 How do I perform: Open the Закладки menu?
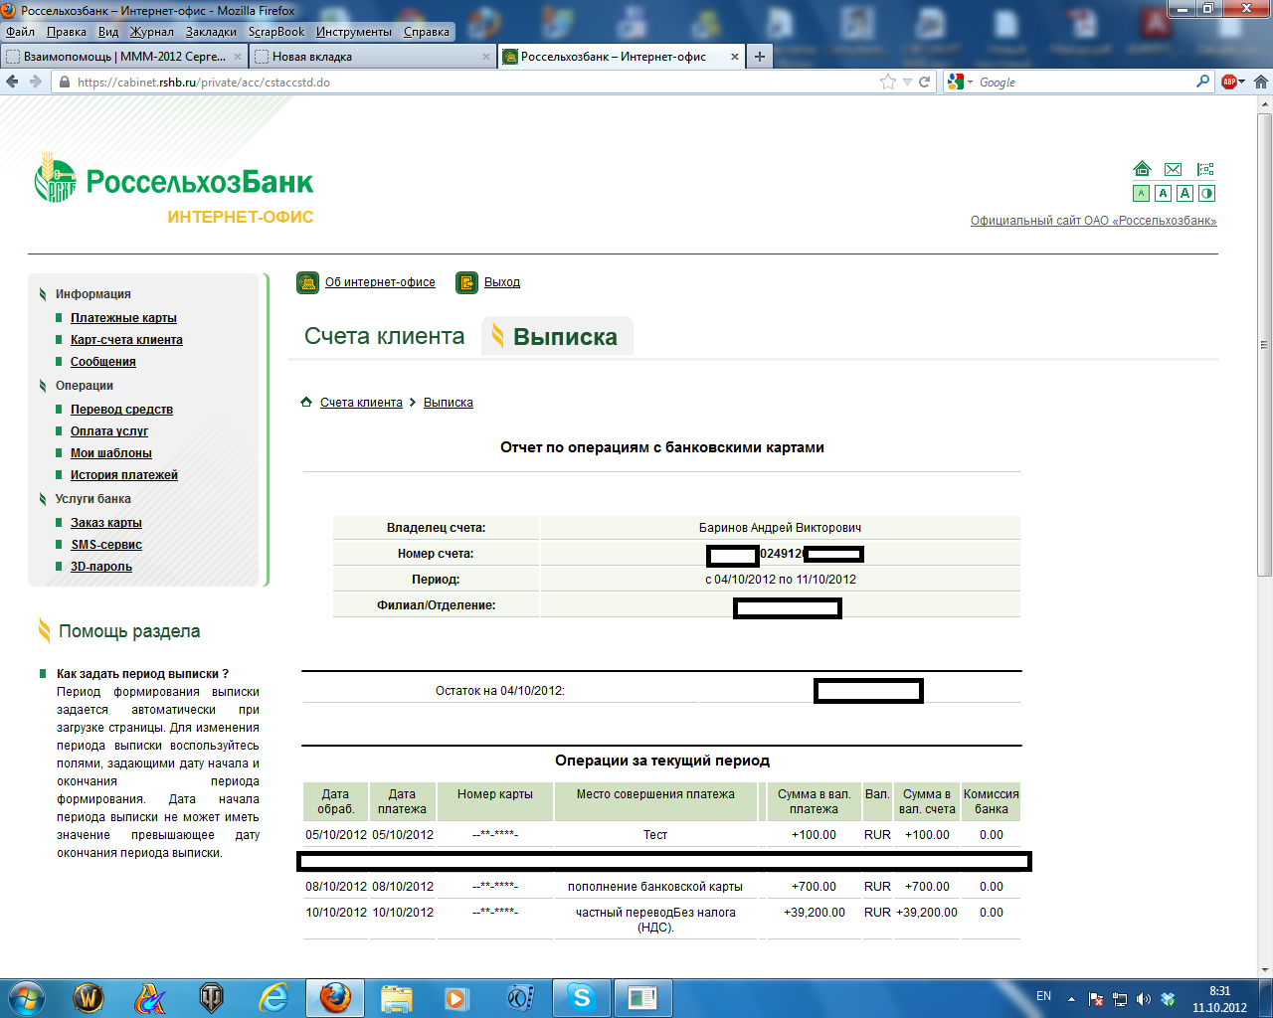tap(211, 32)
